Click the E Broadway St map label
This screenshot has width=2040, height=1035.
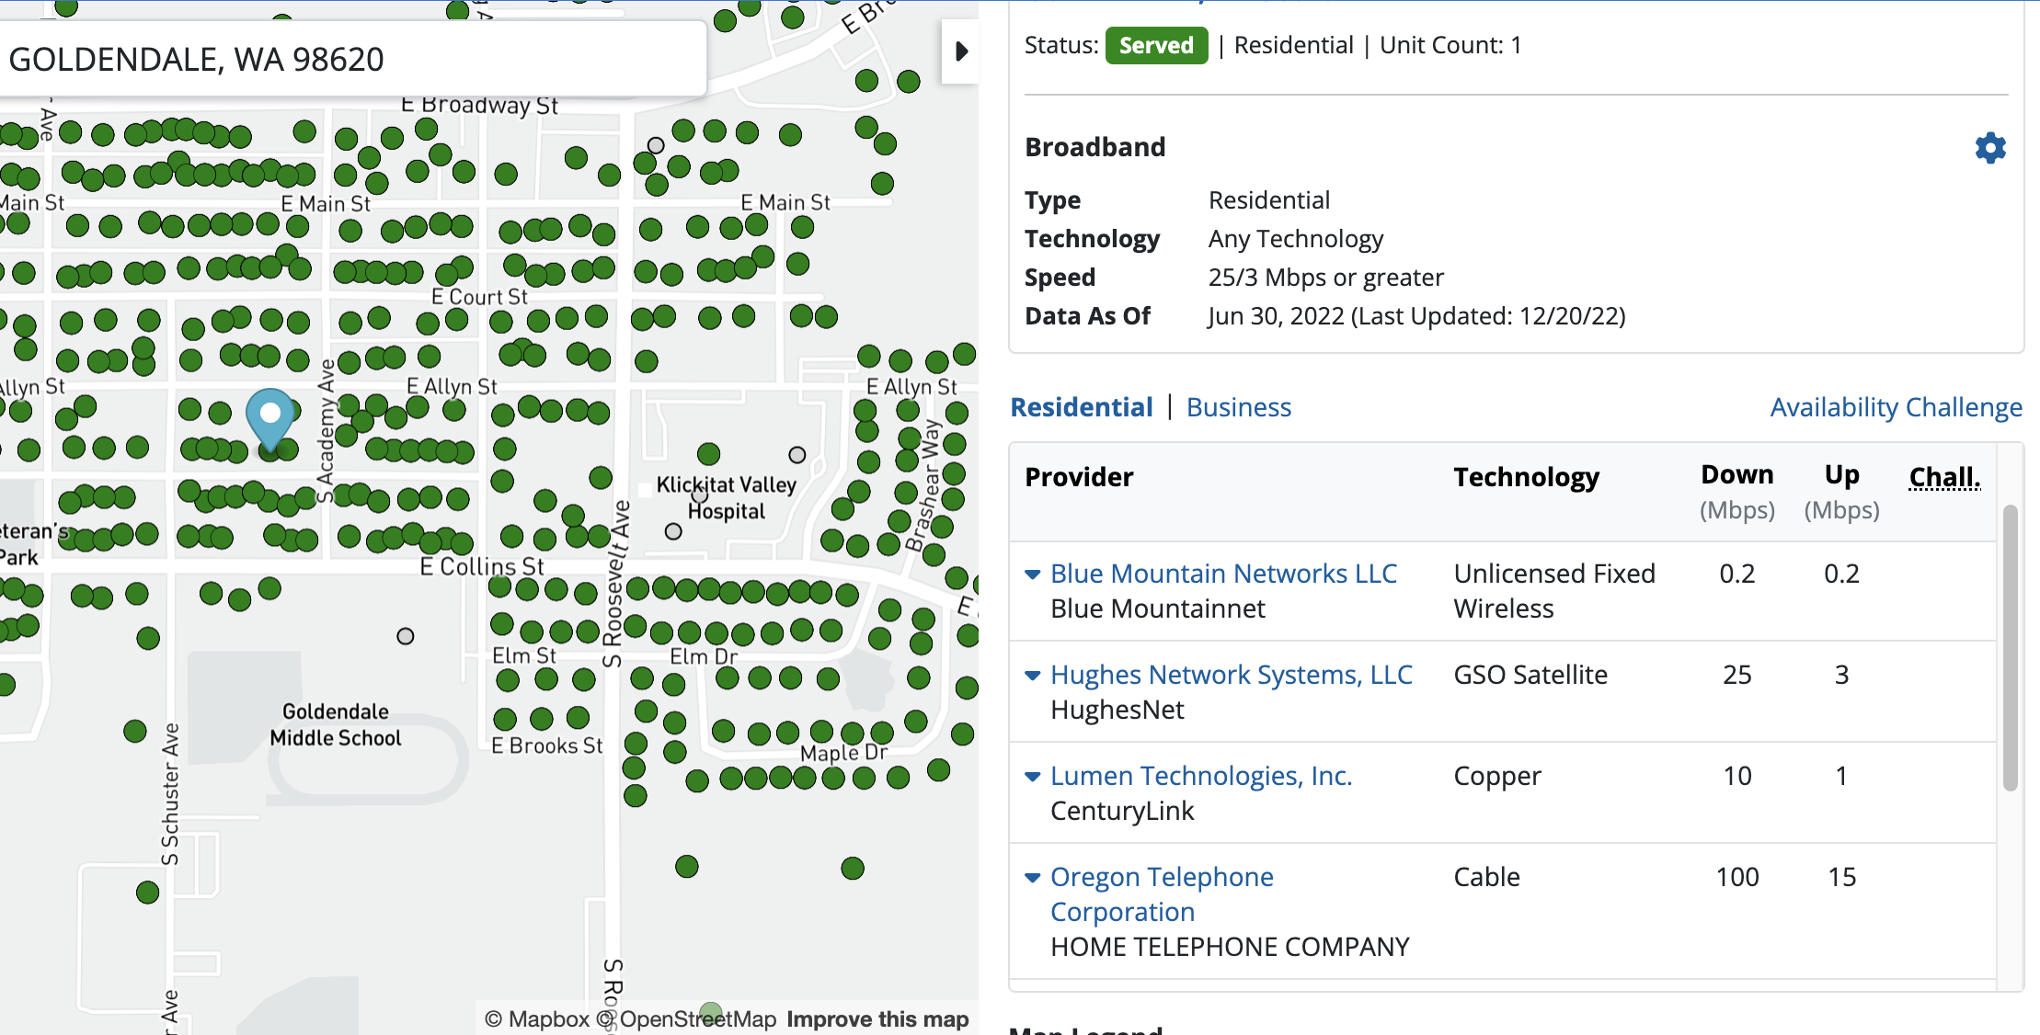tap(480, 105)
